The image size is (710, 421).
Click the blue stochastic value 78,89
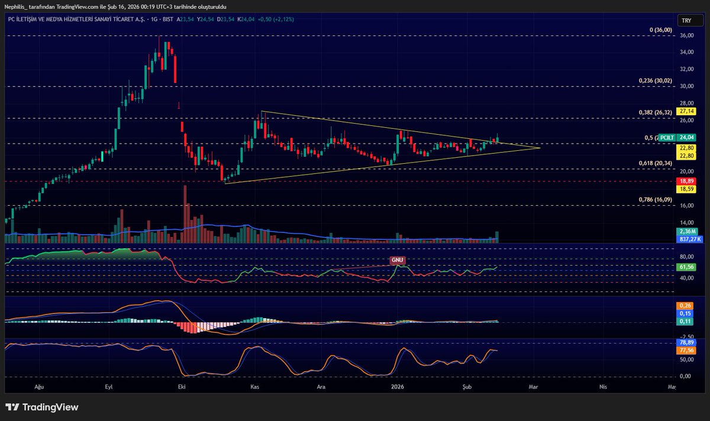tap(687, 342)
